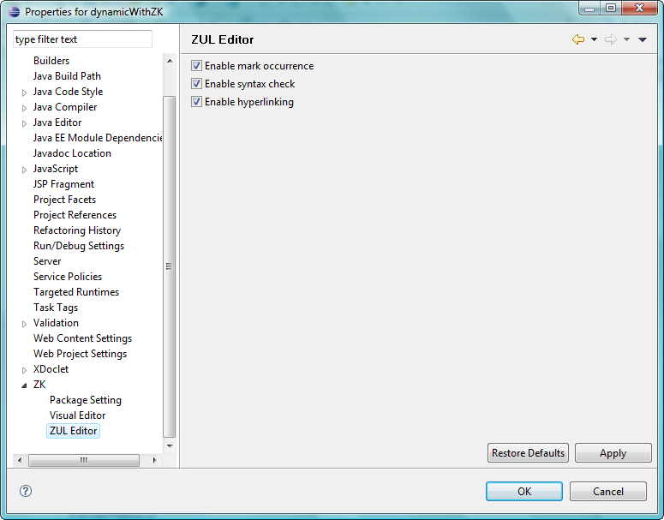This screenshot has height=520, width=664.
Task: Open the view menu triangle icon
Action: tap(643, 39)
